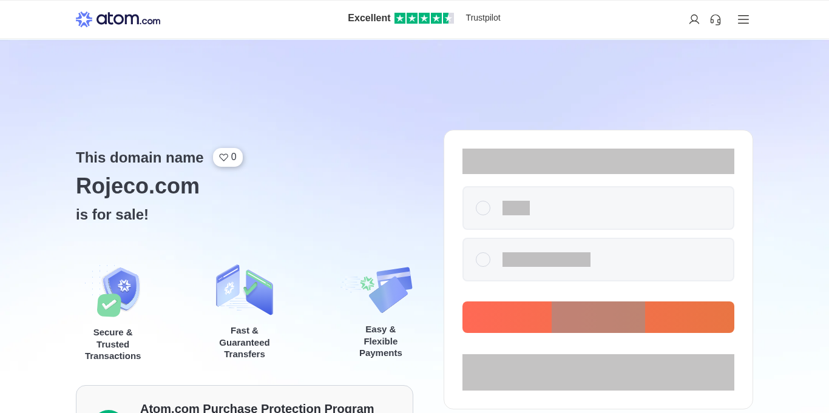The width and height of the screenshot is (829, 413).
Task: Select the first radio option
Action: (483, 208)
